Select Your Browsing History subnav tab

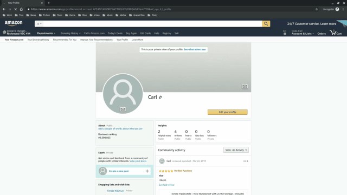[x=38, y=40]
